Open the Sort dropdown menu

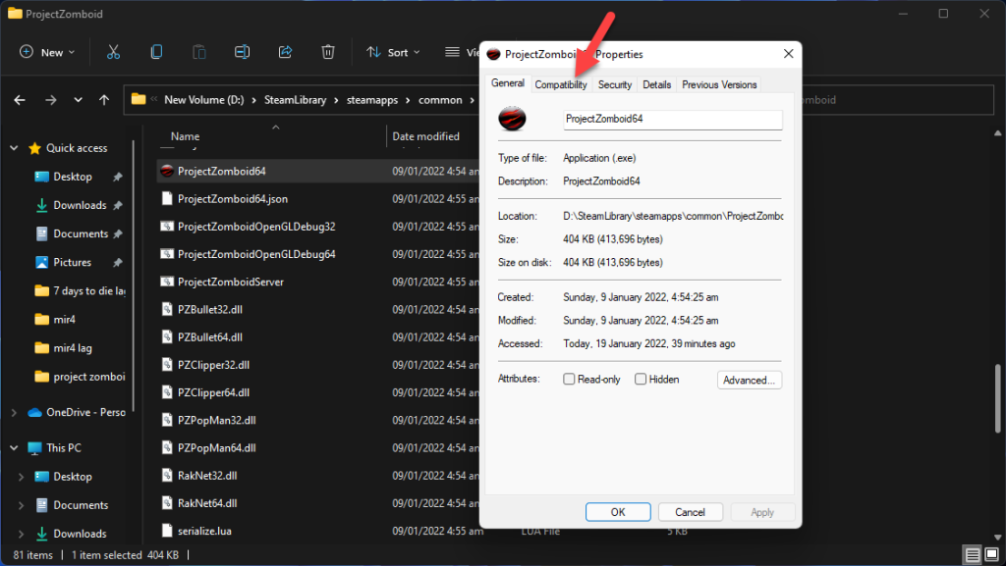tap(393, 52)
